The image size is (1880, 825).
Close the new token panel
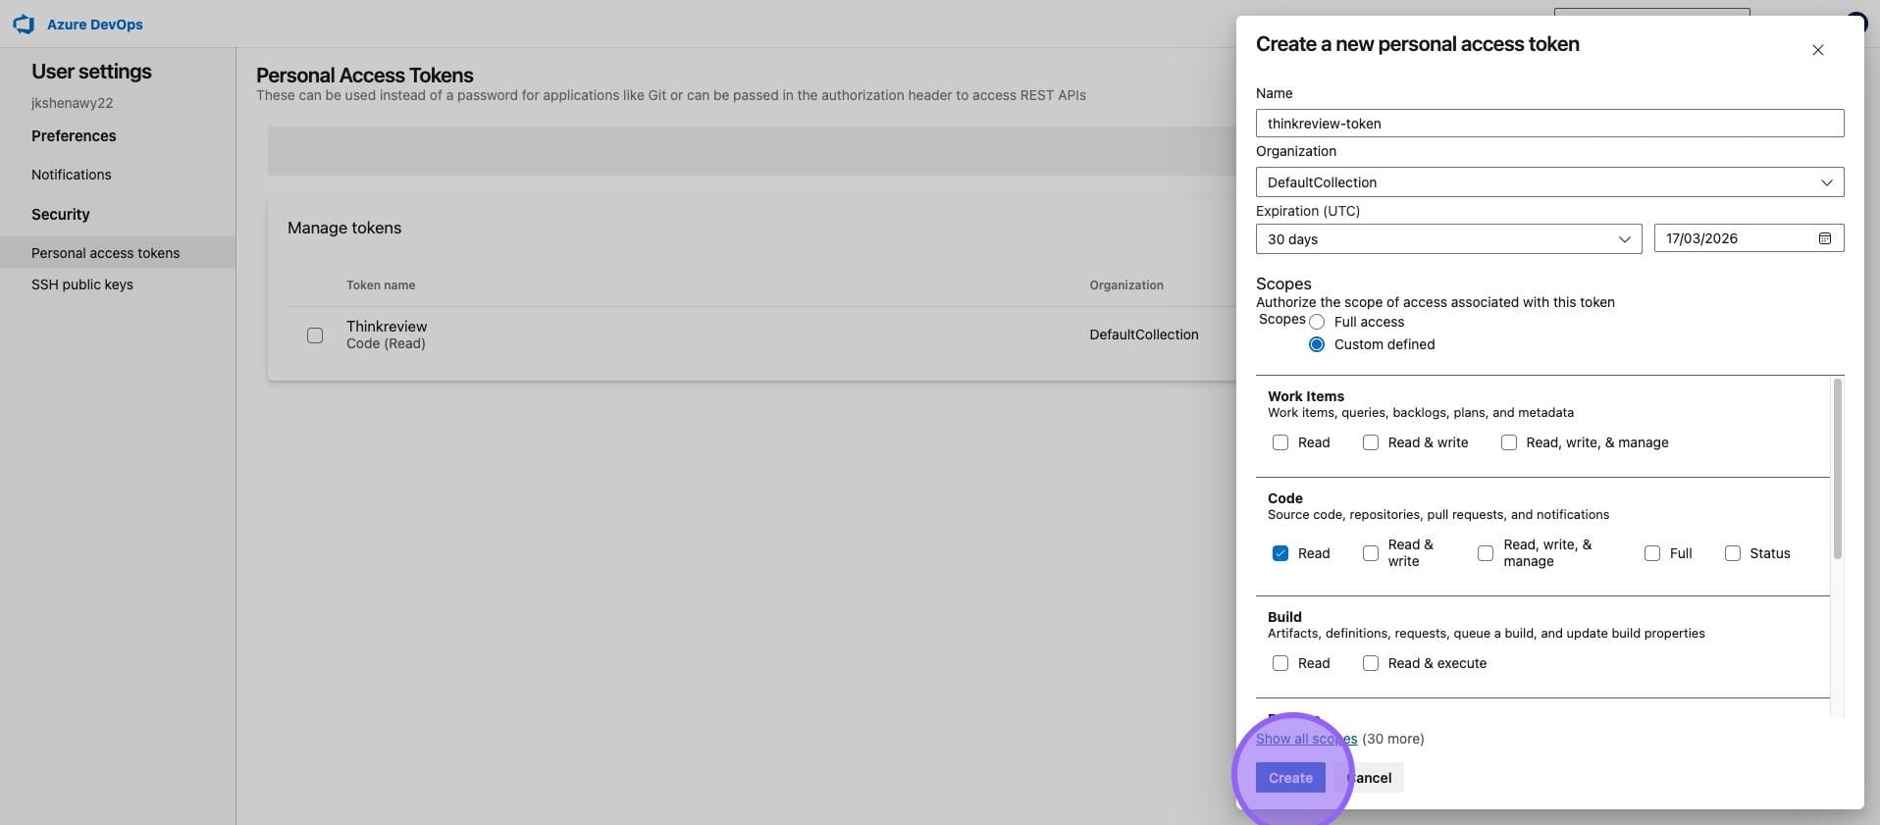1817,50
